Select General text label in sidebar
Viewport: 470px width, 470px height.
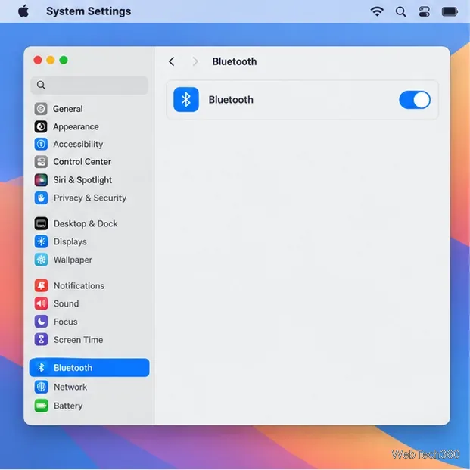tap(68, 109)
